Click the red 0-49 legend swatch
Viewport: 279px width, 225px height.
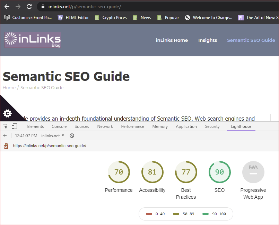point(149,214)
